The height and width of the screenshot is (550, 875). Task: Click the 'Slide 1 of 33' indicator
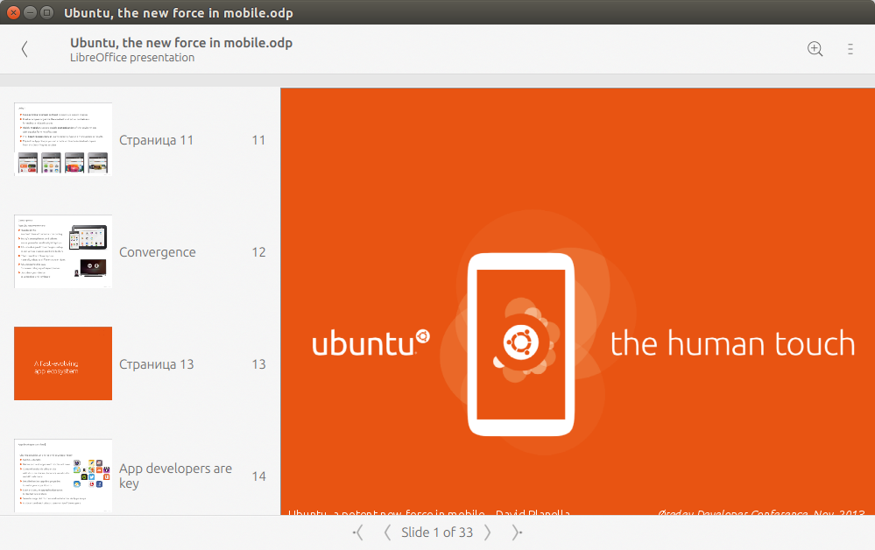(437, 532)
